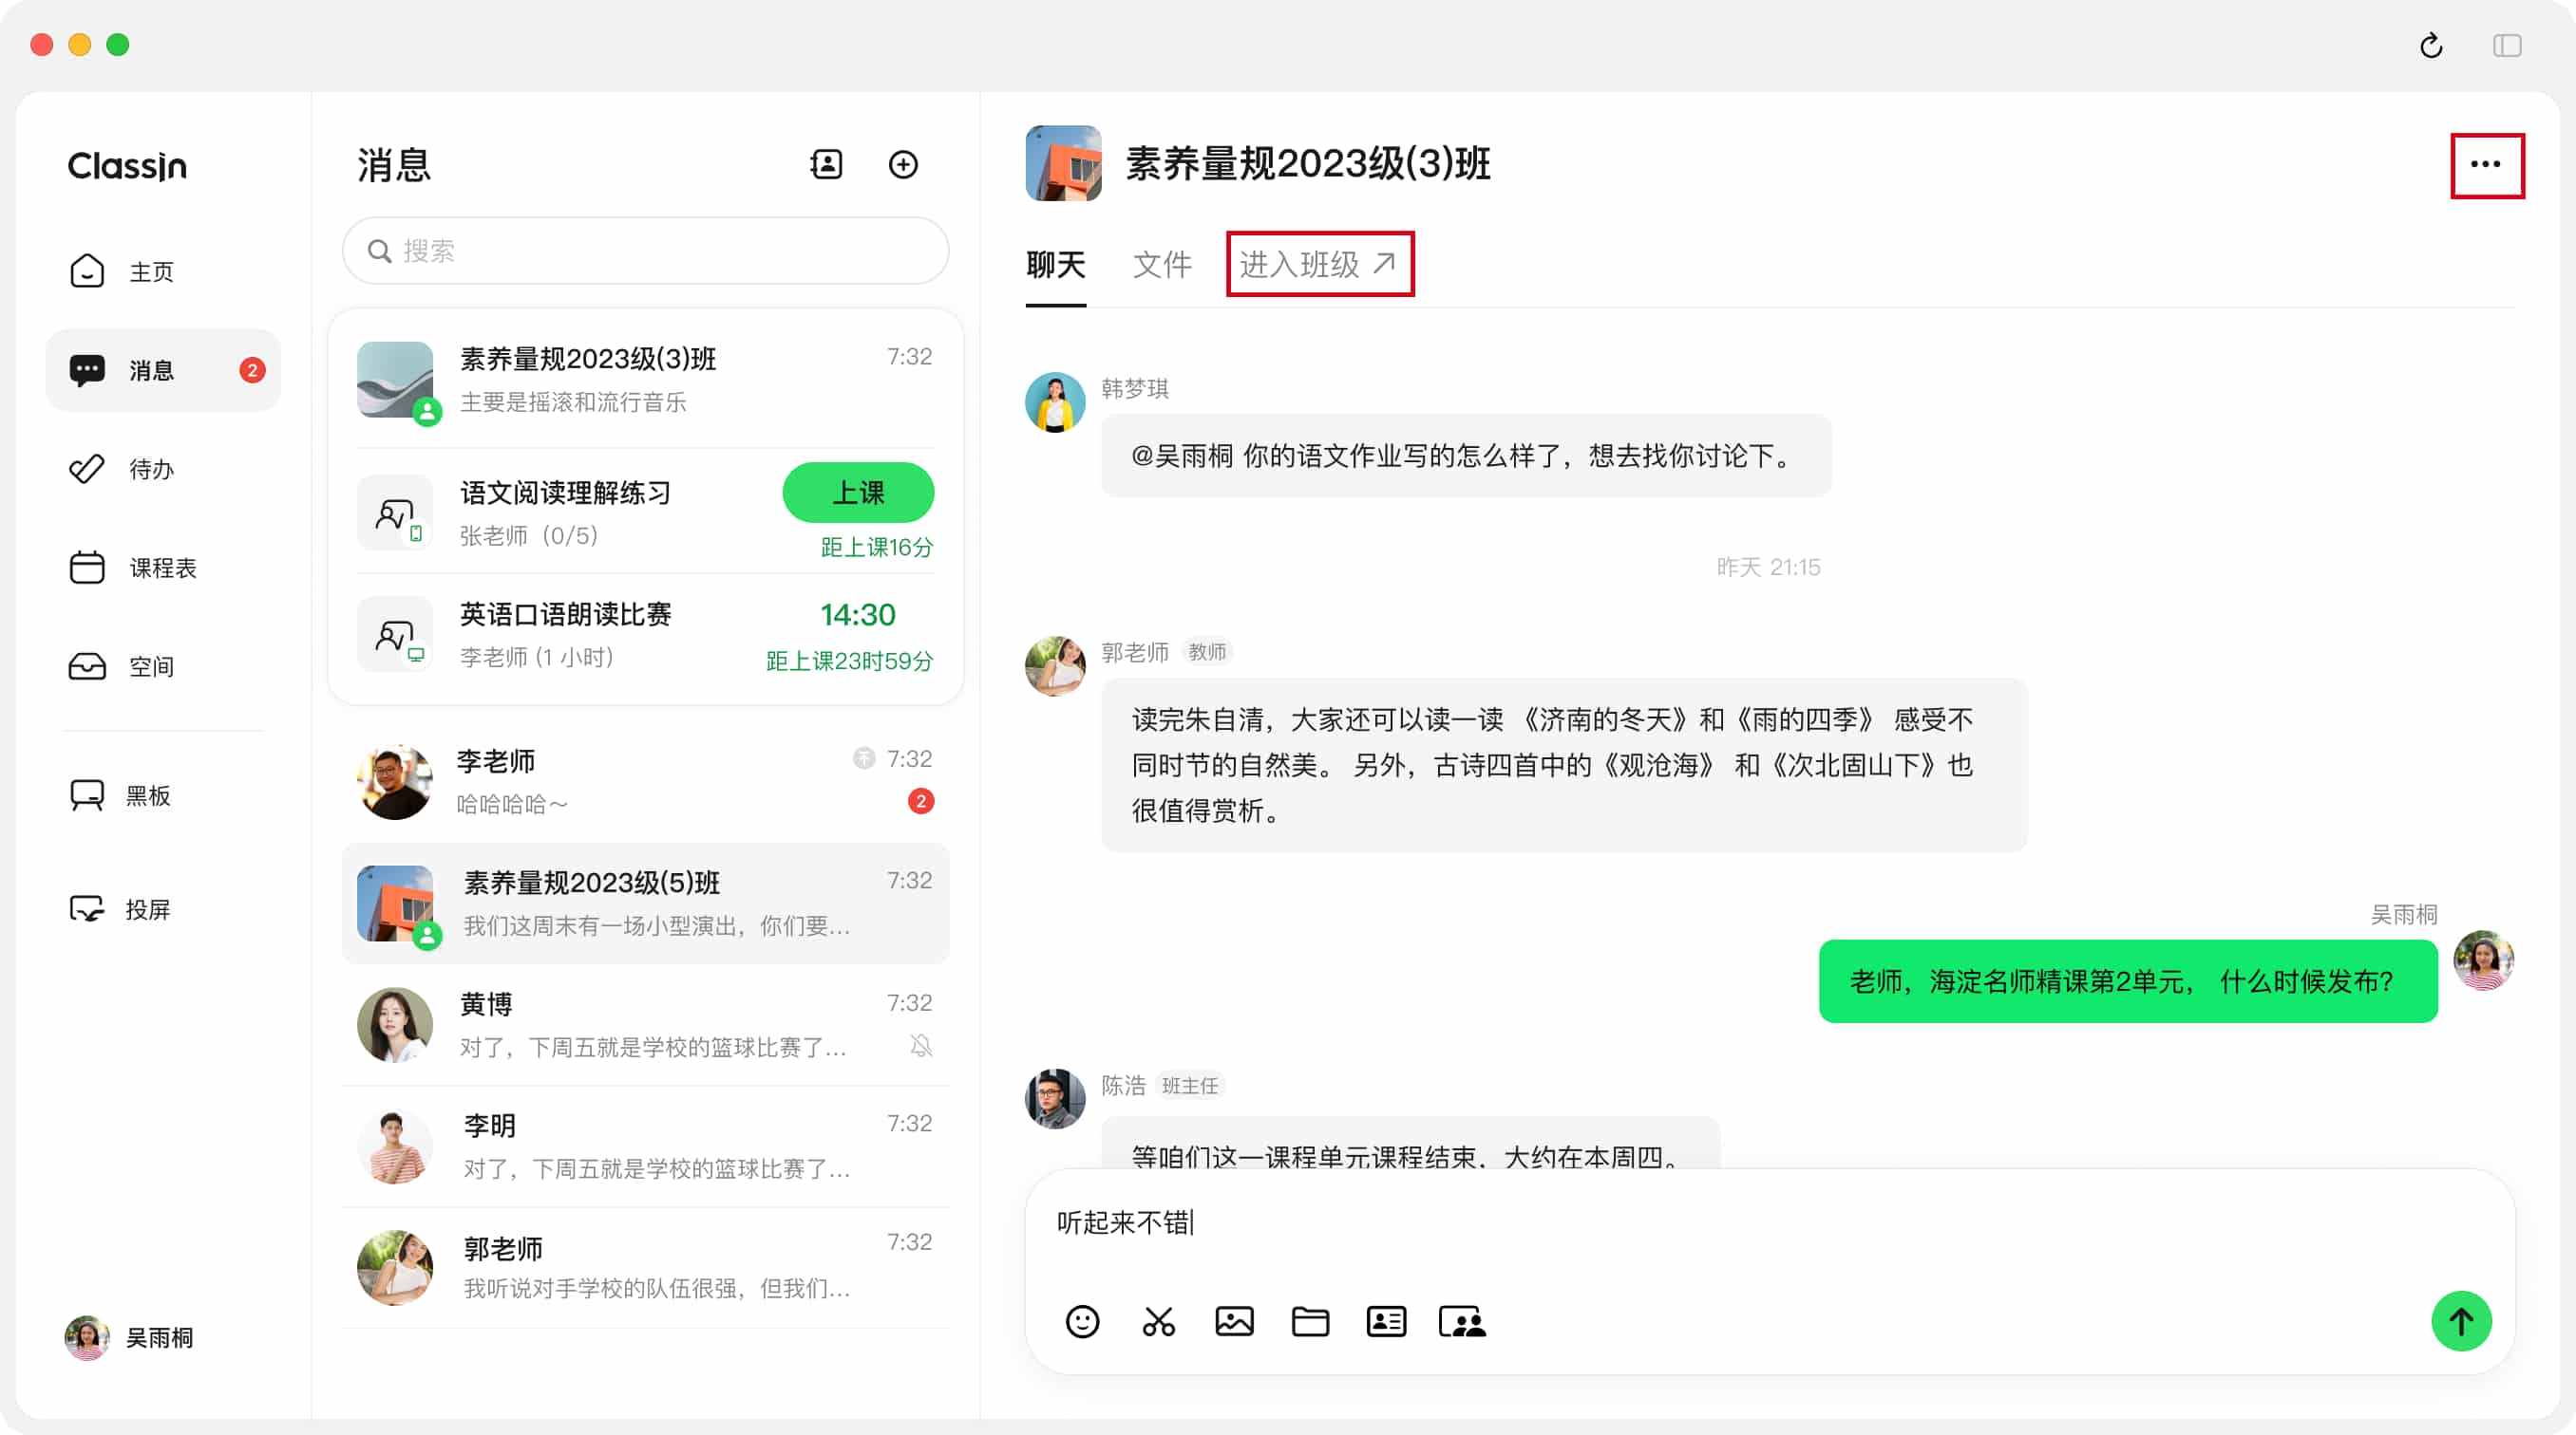
Task: Click 陈浩's avatar in chat
Action: (x=1055, y=1099)
